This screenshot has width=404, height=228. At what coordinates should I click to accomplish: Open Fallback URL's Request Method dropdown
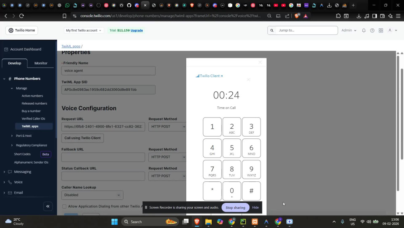tap(168, 157)
